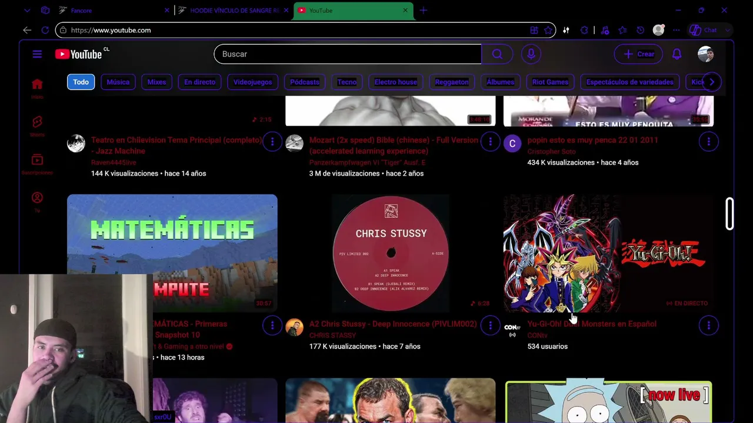The height and width of the screenshot is (423, 753).
Task: Open Mozart (2x speed) Bible video title
Action: [x=394, y=146]
